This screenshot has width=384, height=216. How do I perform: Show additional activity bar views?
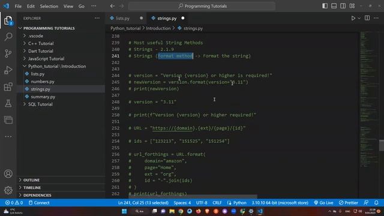[x=8, y=136]
